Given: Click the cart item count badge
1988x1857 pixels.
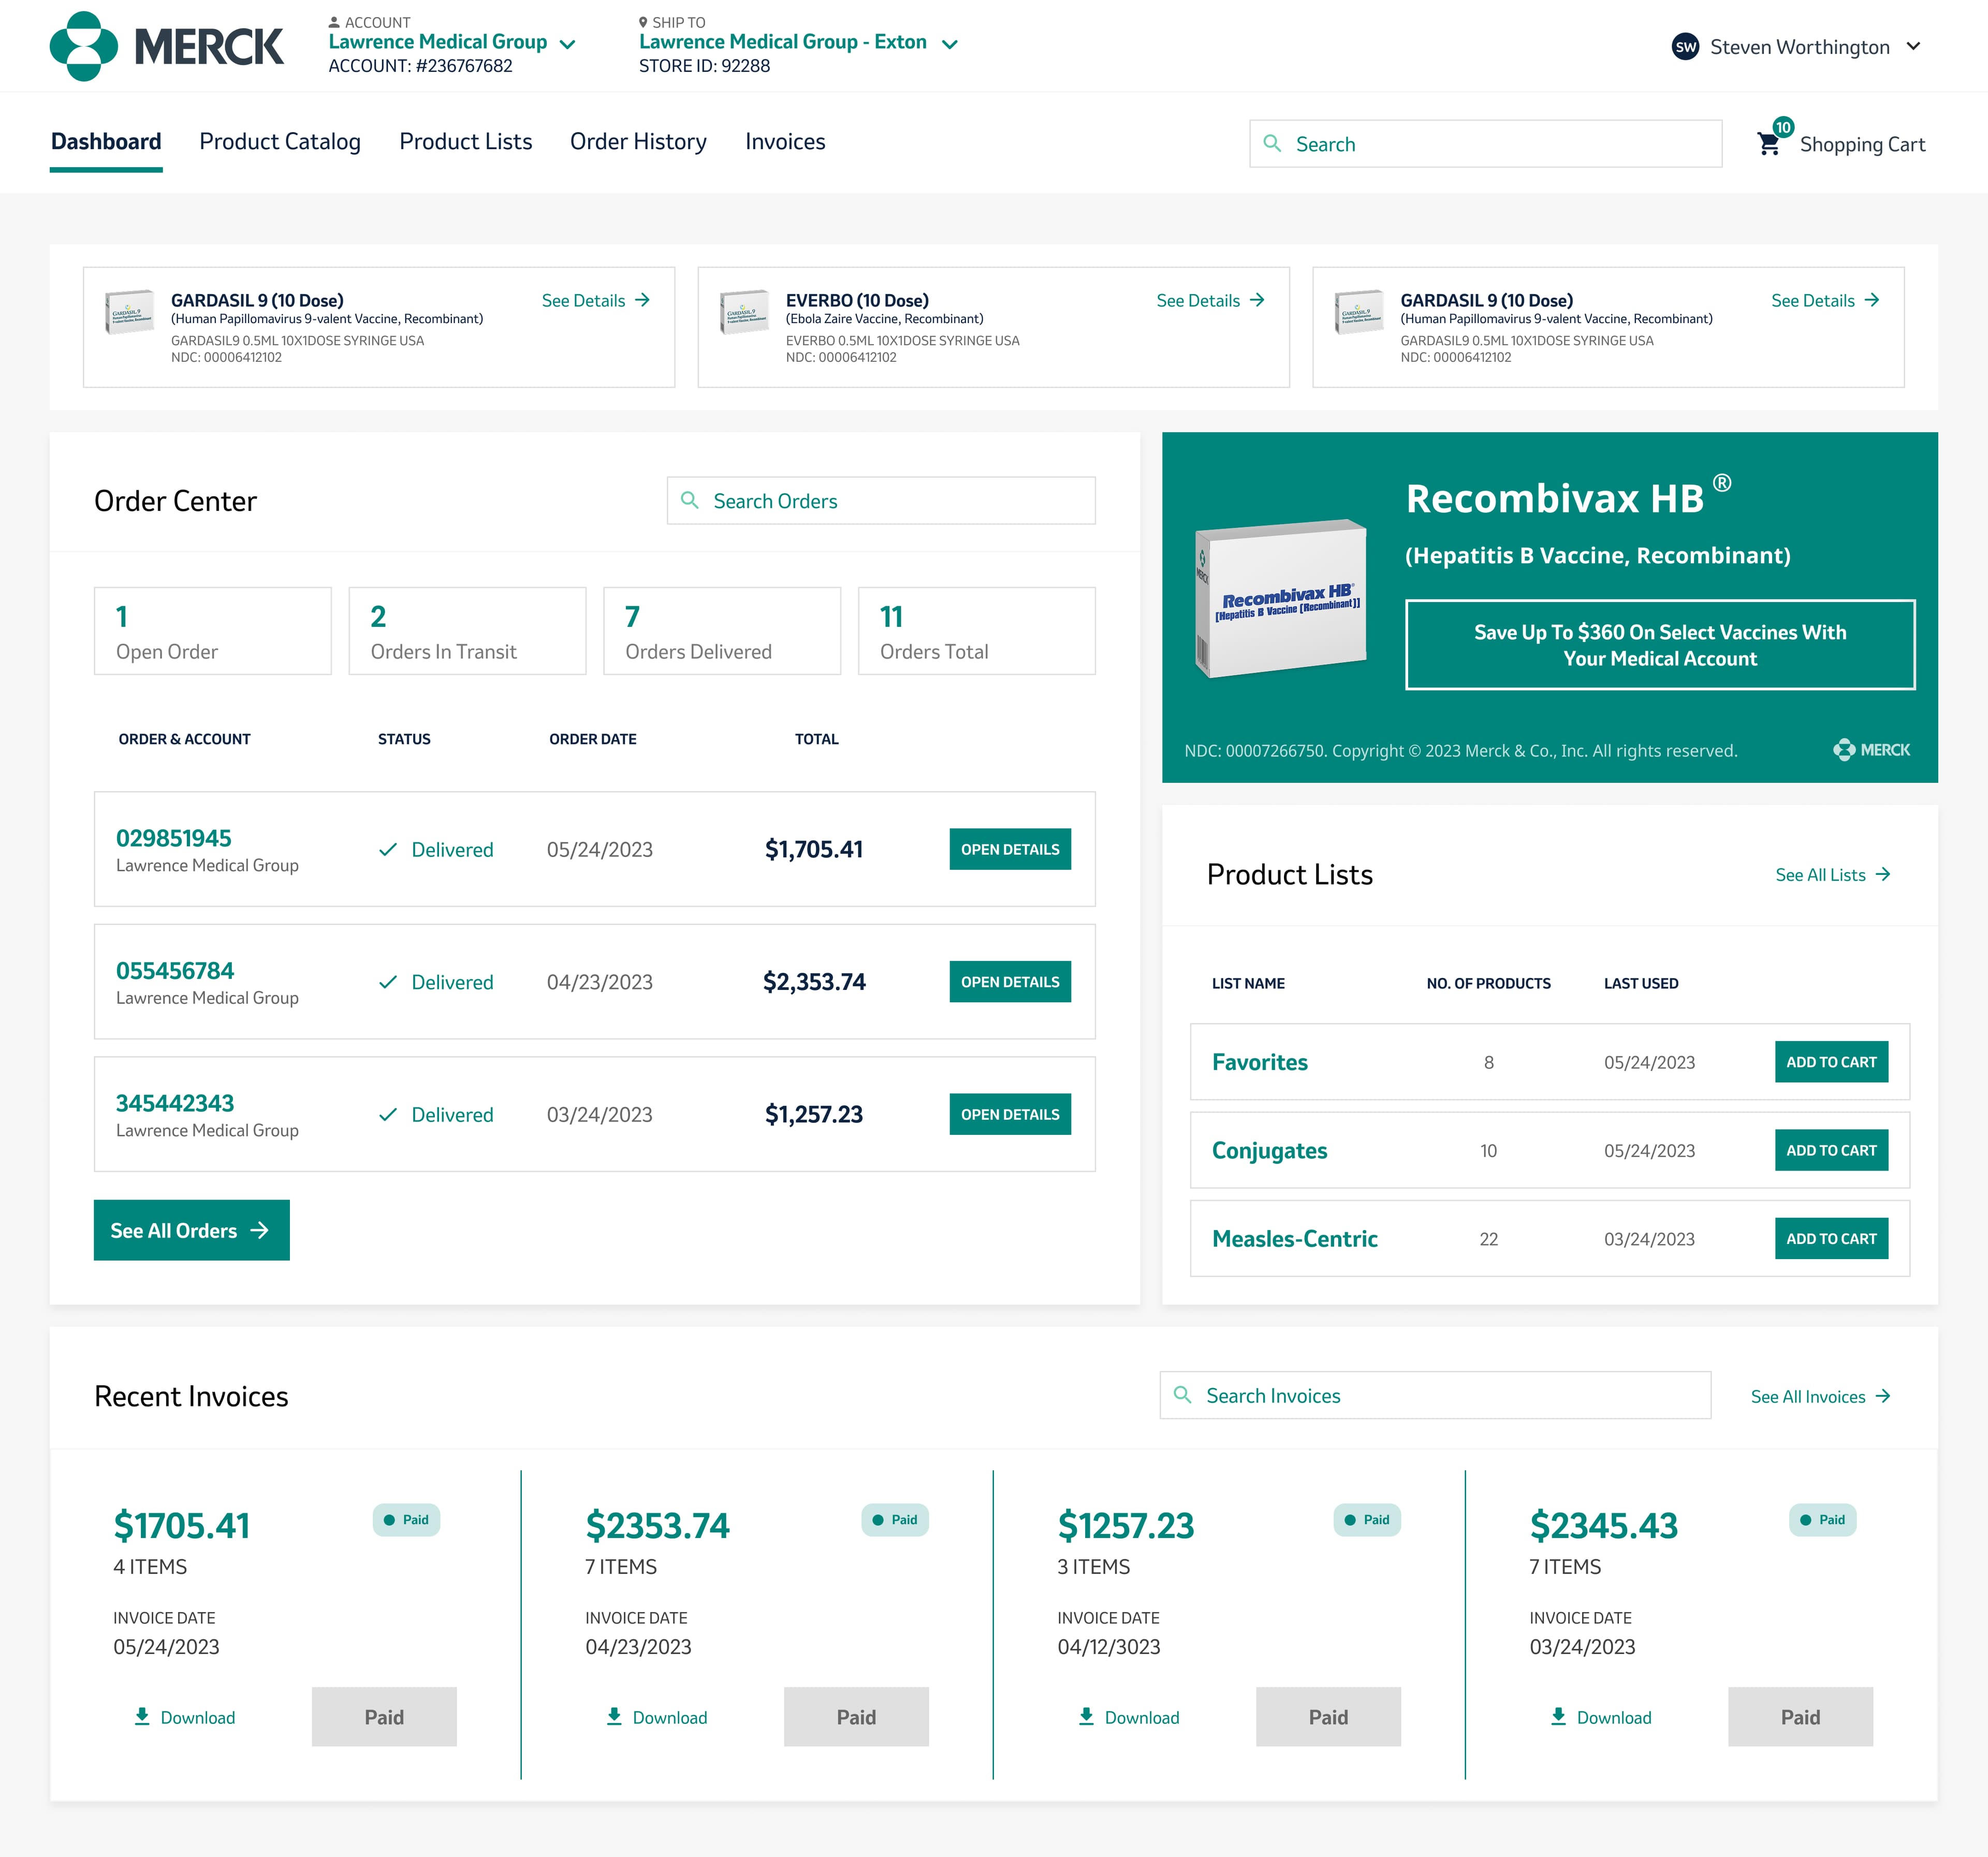Looking at the screenshot, I should click(1783, 127).
